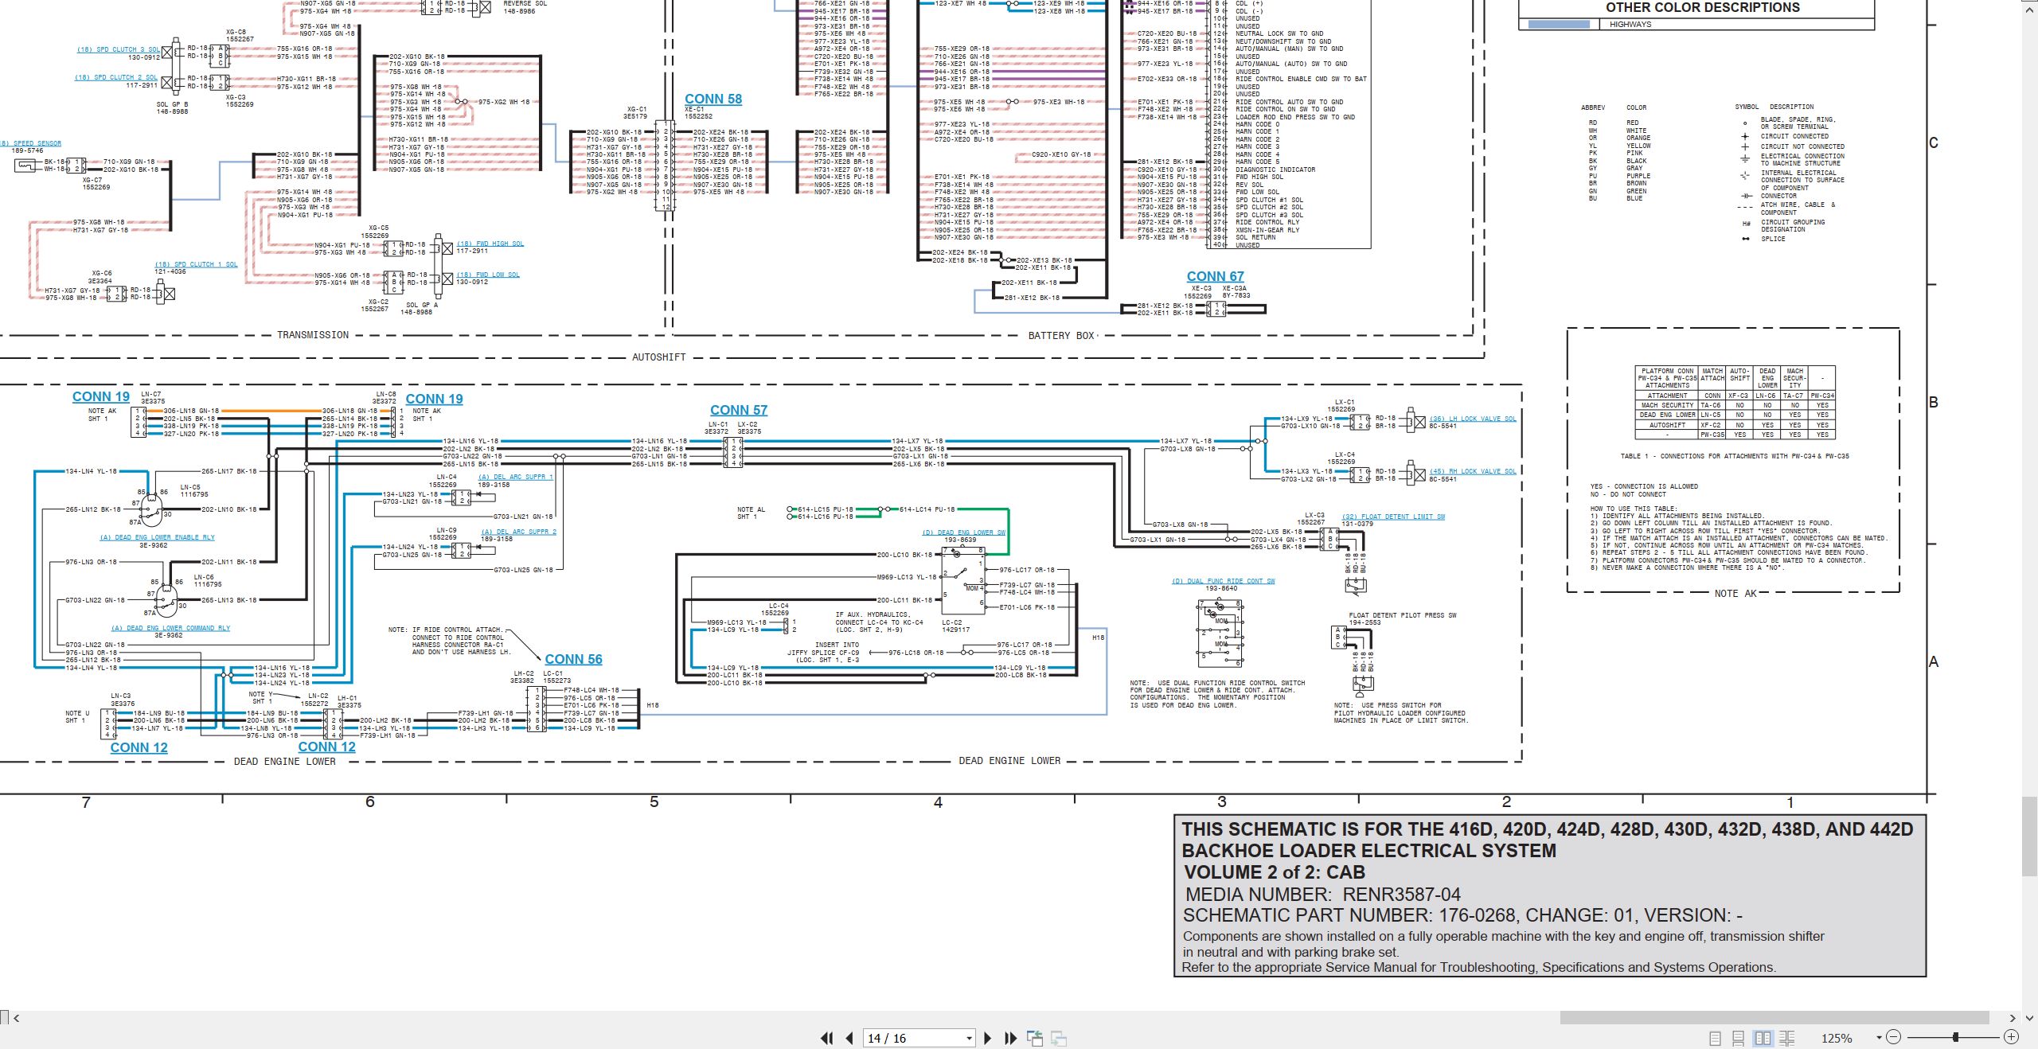This screenshot has width=2038, height=1049.
Task: Follow (A) DEAD ENG LOWER ENABLE RLY link
Action: [x=158, y=537]
